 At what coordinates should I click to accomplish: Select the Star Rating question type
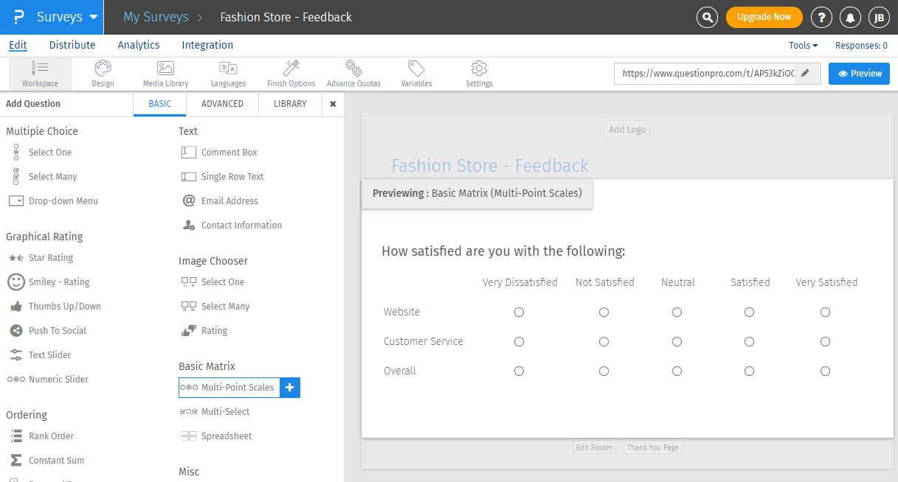(x=48, y=257)
